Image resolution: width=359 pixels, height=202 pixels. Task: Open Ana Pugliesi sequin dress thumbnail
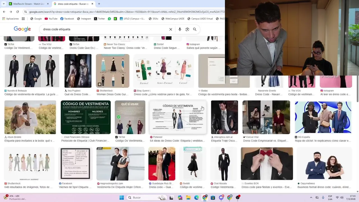click(78, 71)
